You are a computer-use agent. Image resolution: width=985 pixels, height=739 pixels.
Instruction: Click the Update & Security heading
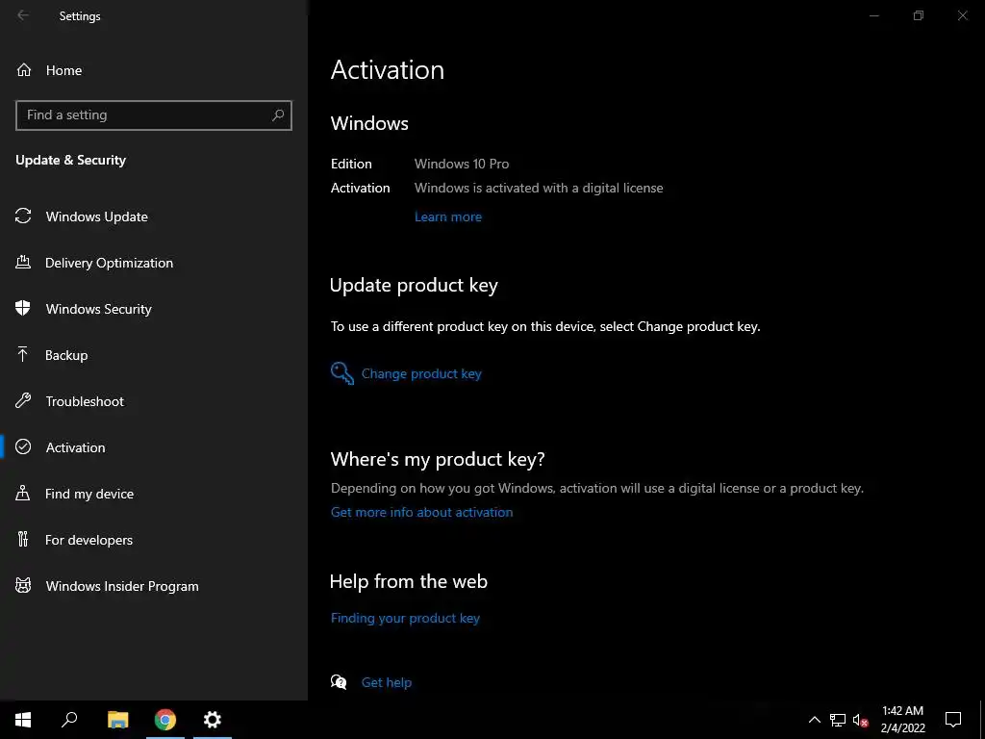[70, 160]
